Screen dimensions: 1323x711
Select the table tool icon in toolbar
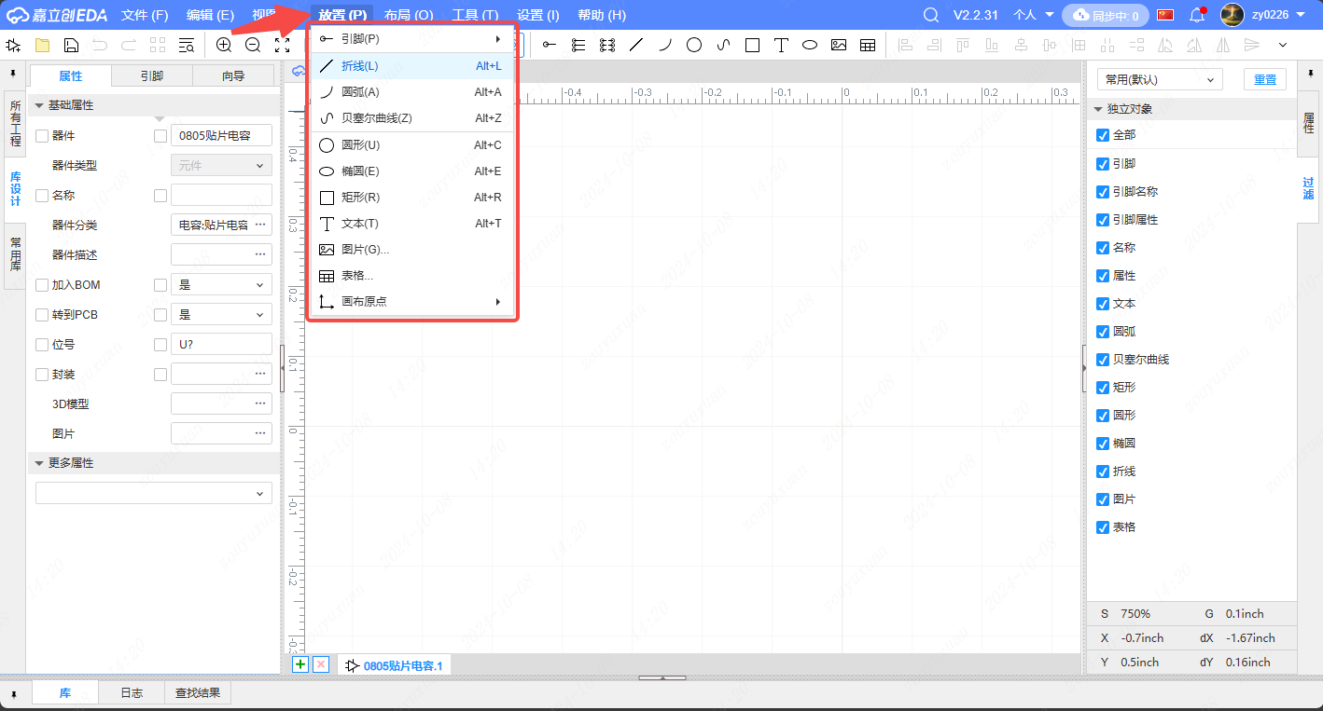pos(868,45)
